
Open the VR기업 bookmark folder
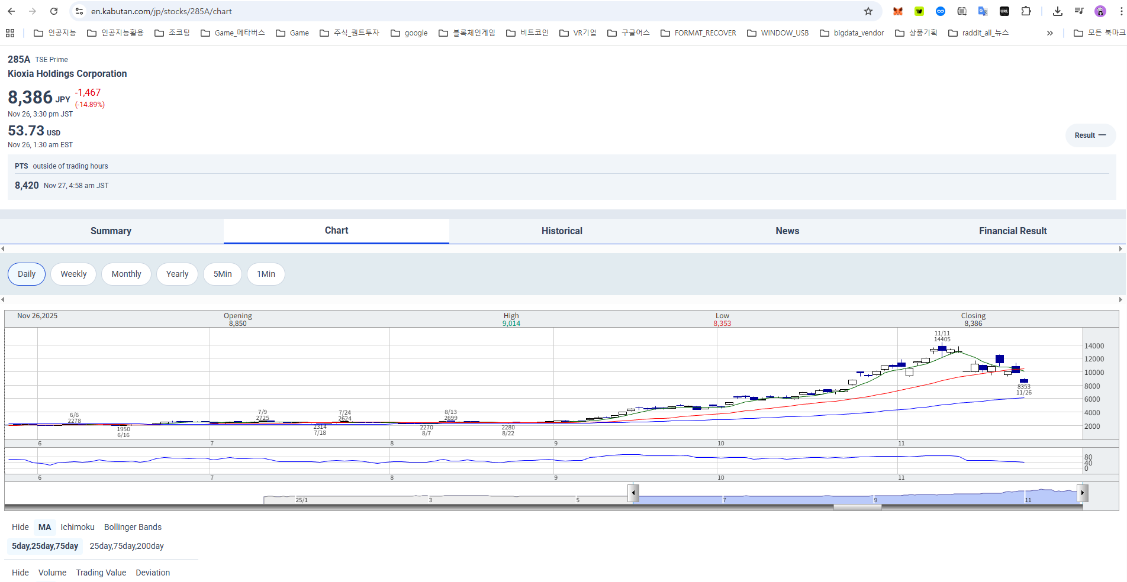coord(578,33)
